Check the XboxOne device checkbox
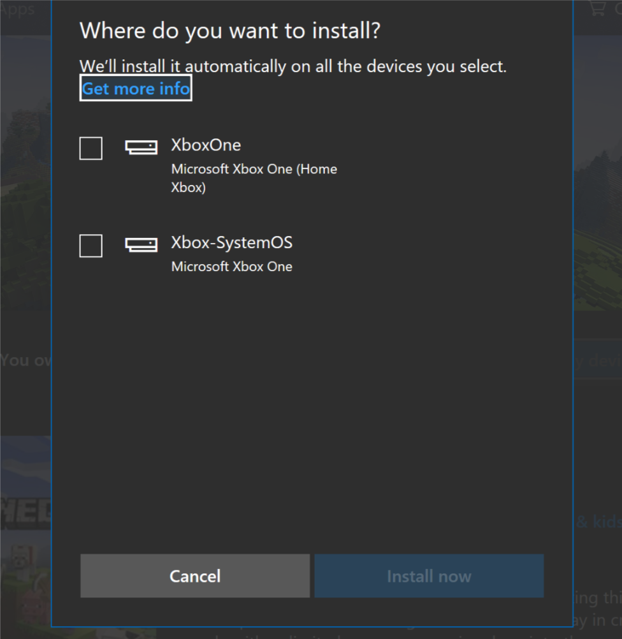 point(91,149)
